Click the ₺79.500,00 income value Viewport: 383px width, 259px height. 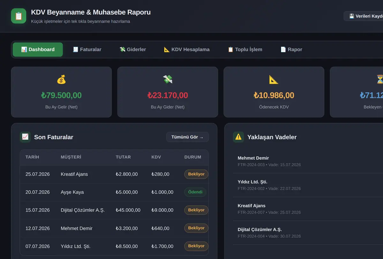tap(61, 95)
